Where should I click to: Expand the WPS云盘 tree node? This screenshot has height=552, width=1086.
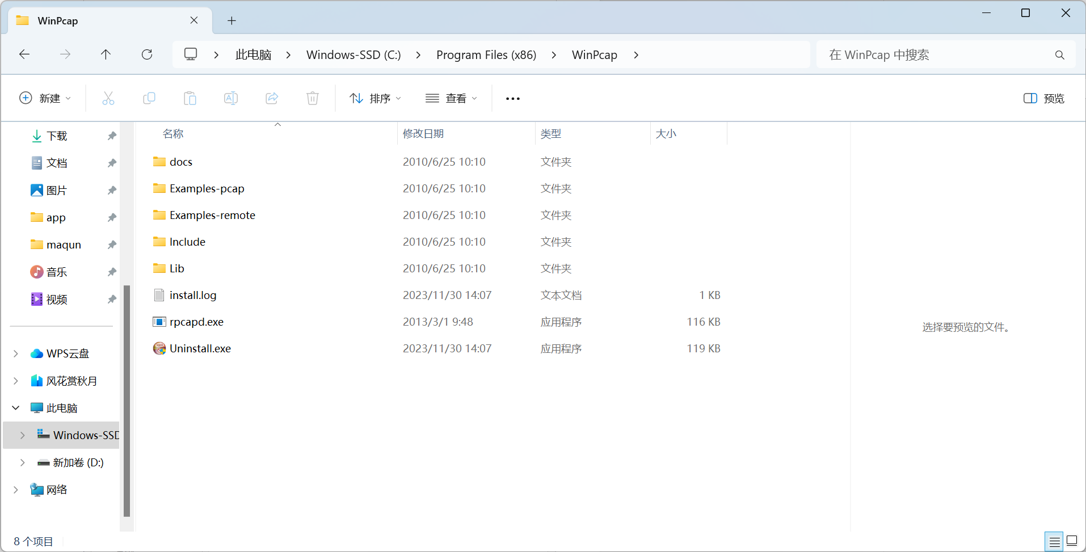pos(16,353)
